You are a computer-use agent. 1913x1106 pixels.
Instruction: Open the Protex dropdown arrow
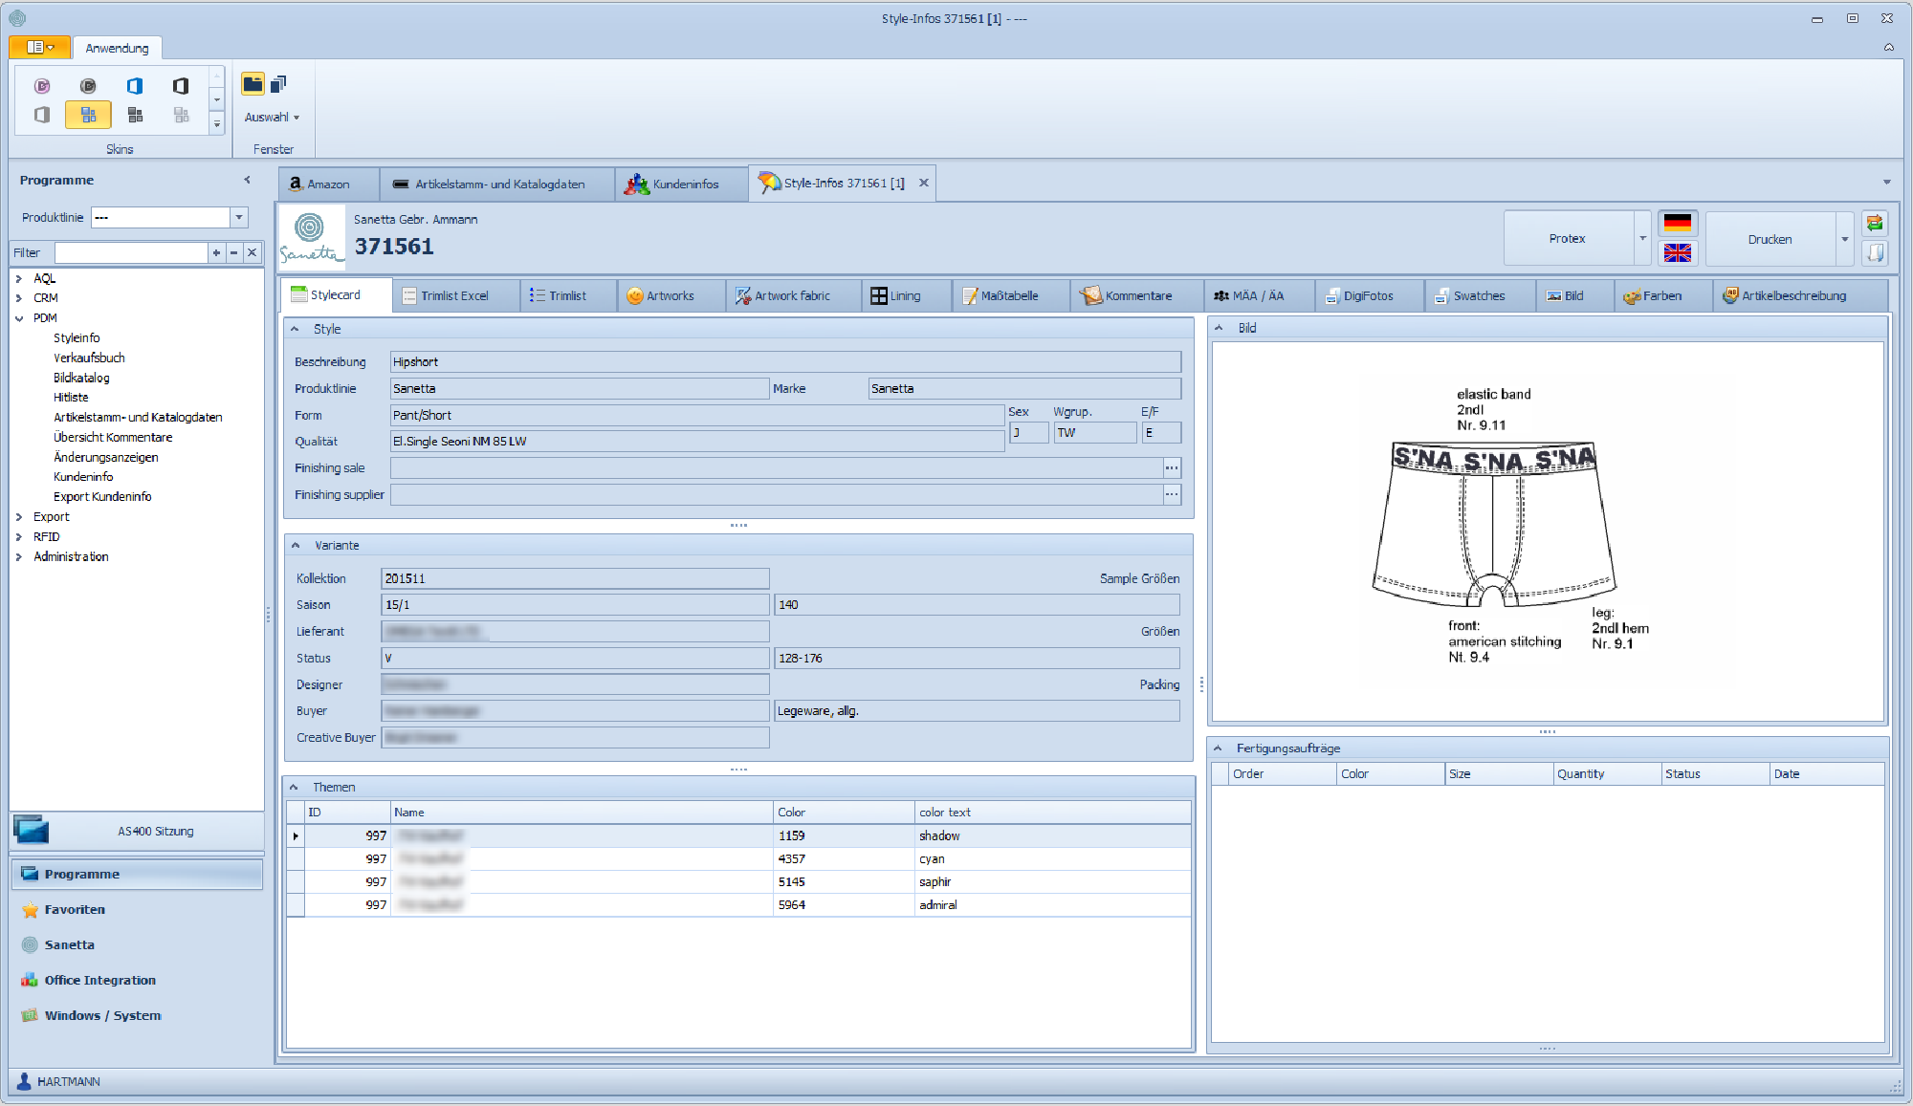[1642, 238]
